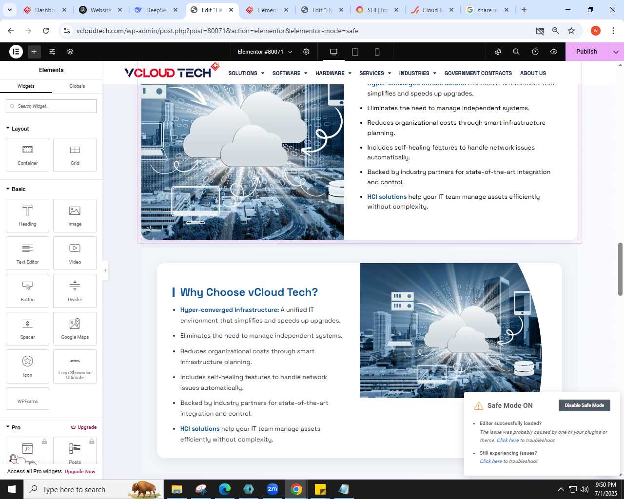Select the Image widget

pyautogui.click(x=75, y=215)
